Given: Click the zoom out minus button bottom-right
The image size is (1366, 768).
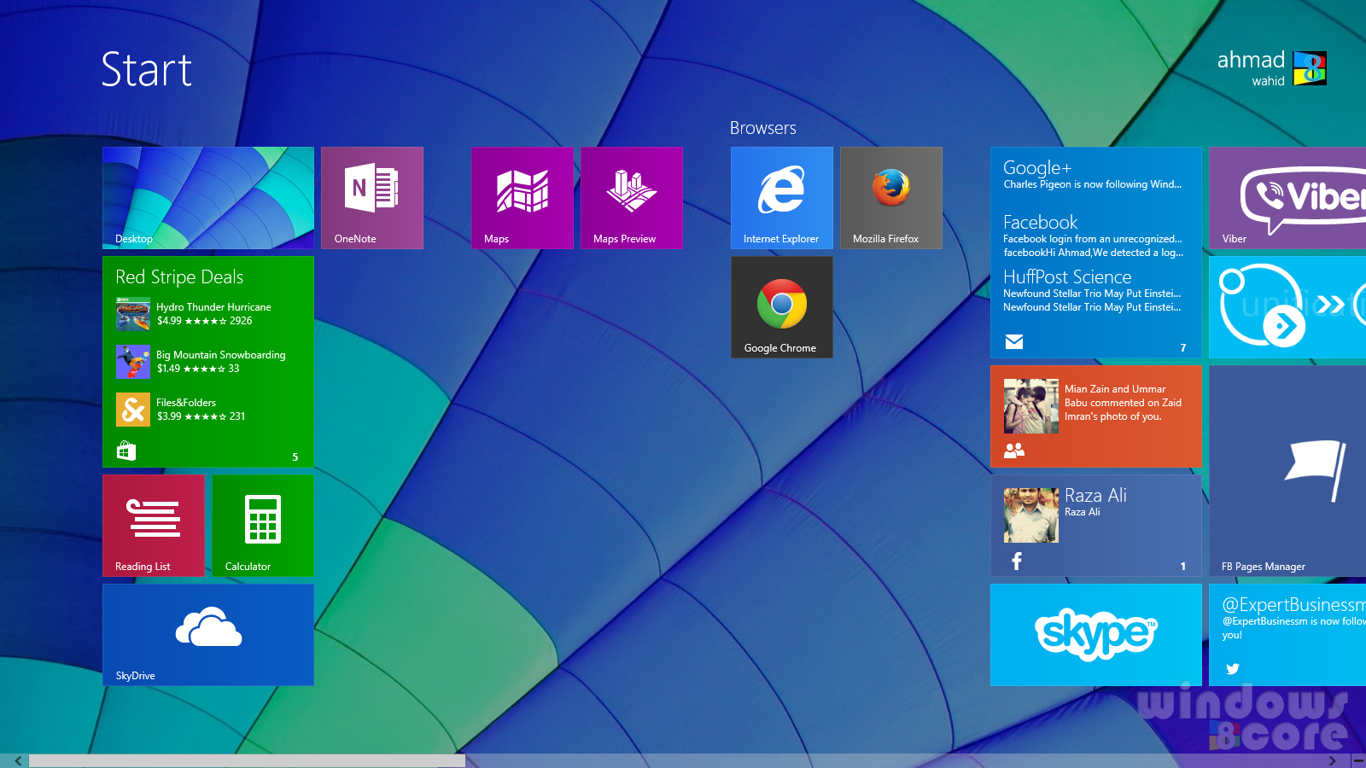Looking at the screenshot, I should click(x=1358, y=760).
